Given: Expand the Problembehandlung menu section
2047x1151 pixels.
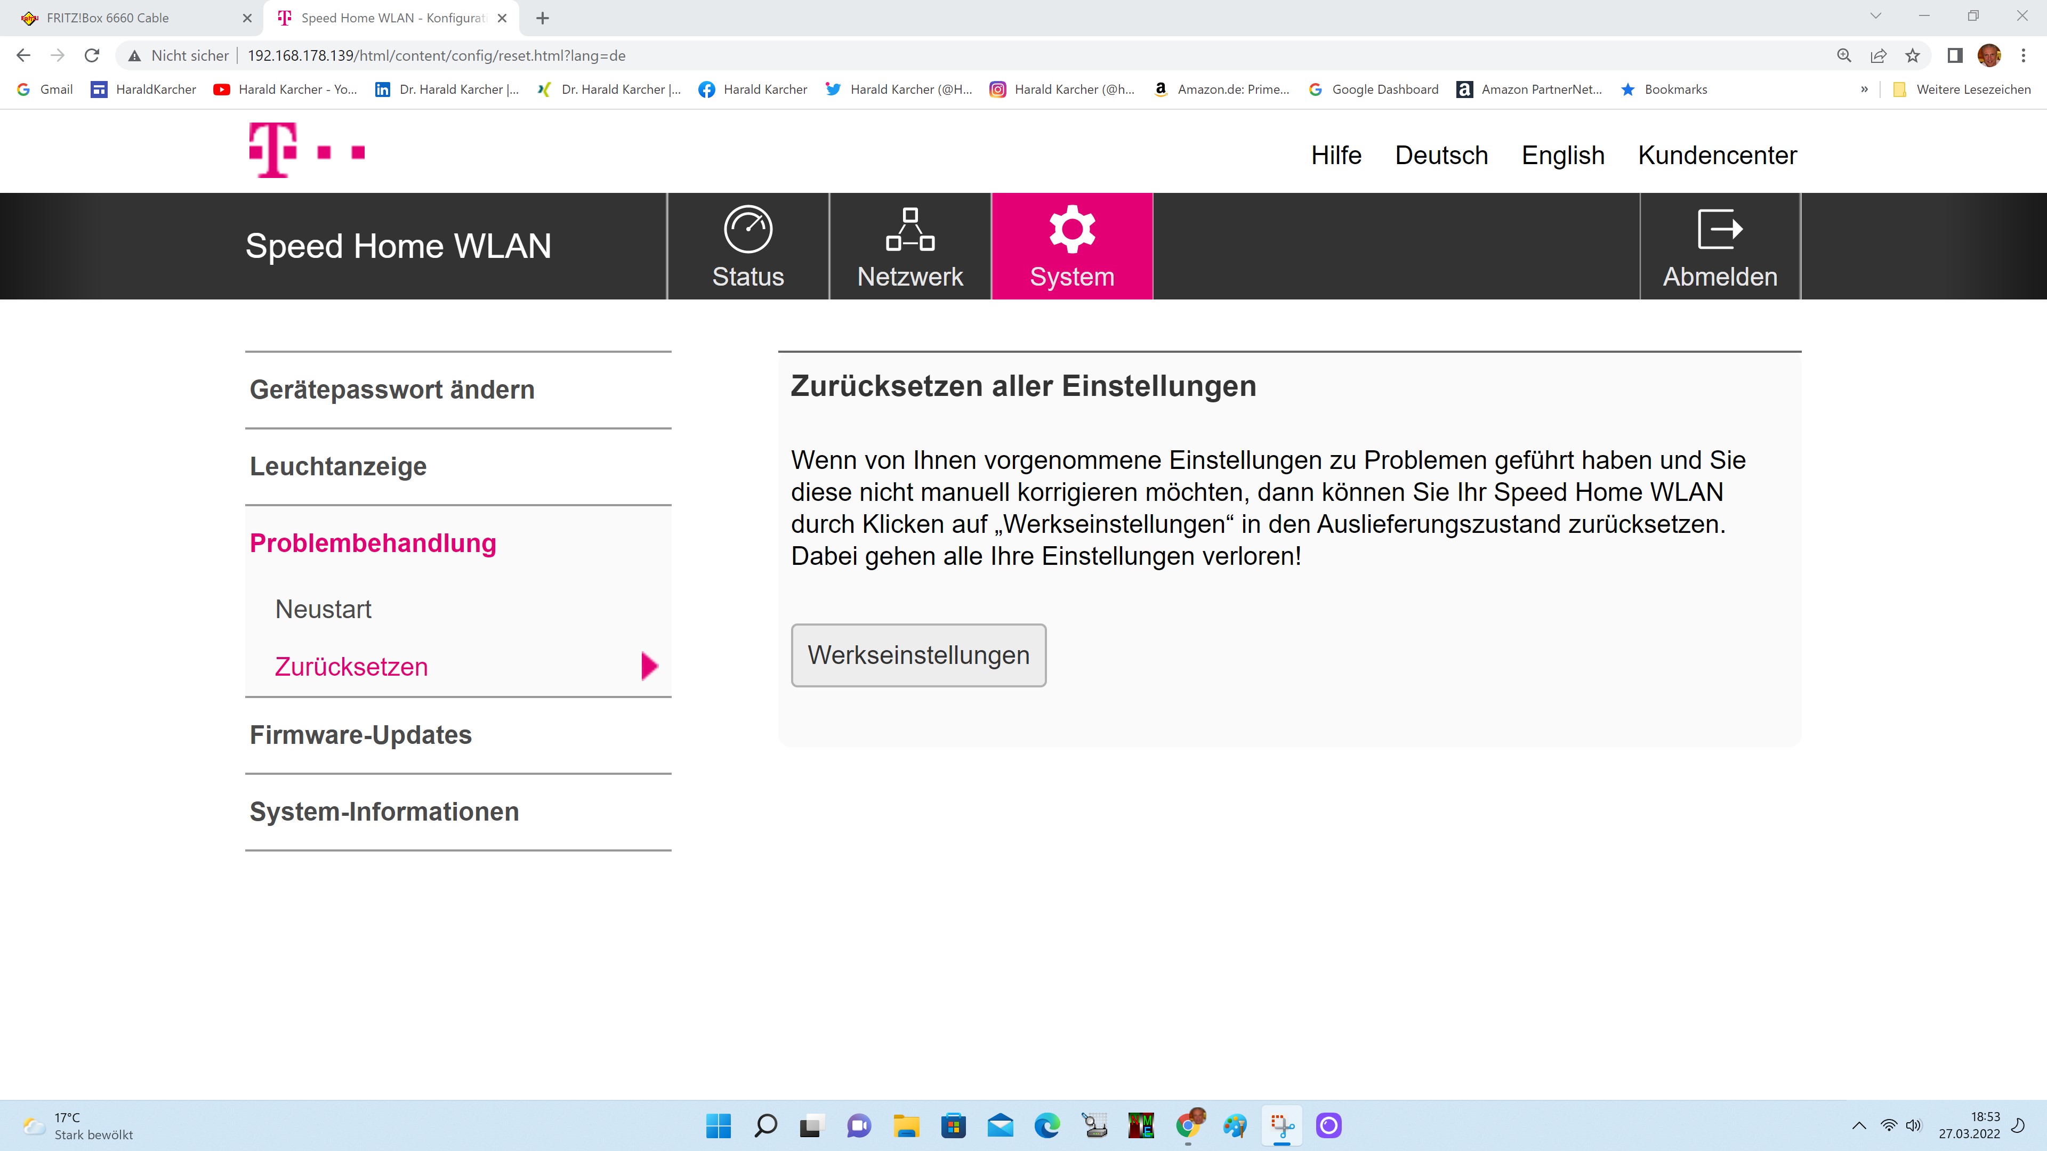Looking at the screenshot, I should (373, 544).
